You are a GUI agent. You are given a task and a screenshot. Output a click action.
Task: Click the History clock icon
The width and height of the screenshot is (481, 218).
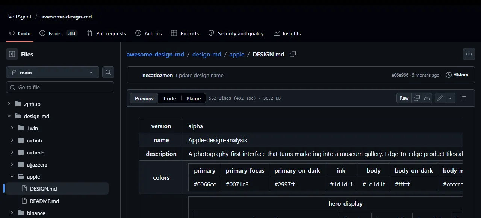449,75
